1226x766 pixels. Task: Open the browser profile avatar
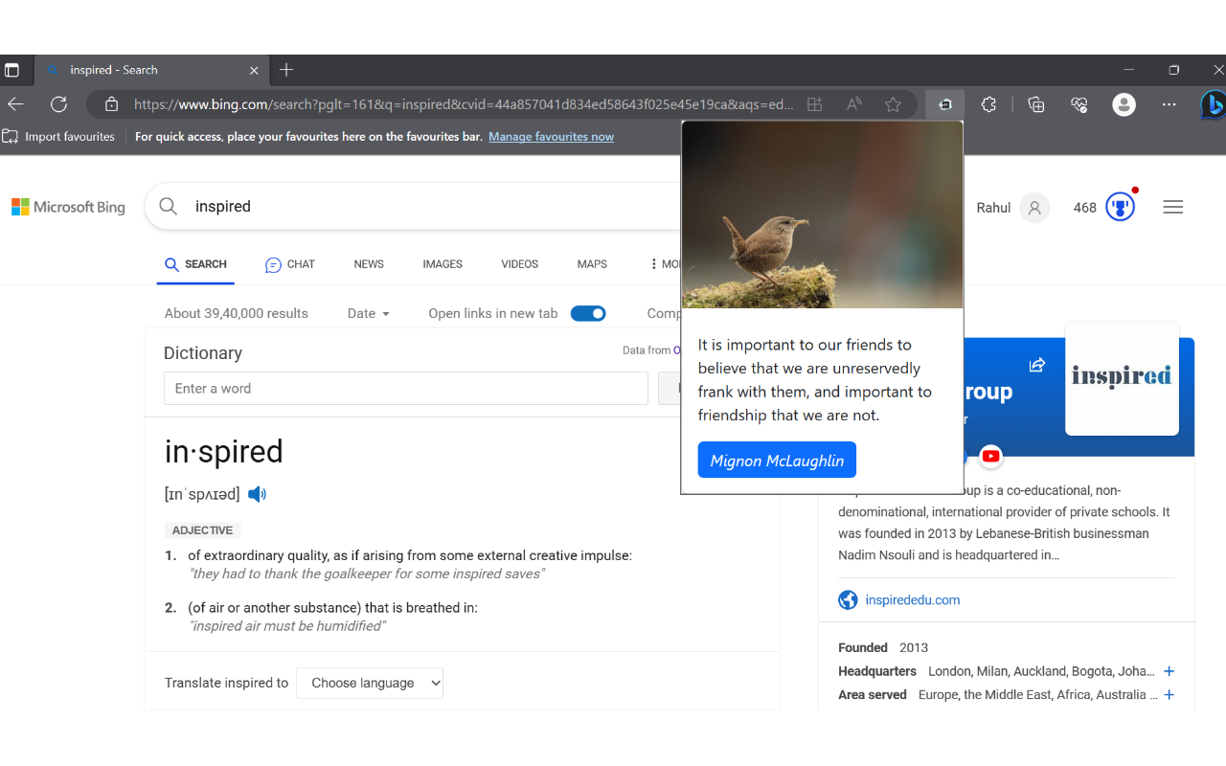point(1124,104)
